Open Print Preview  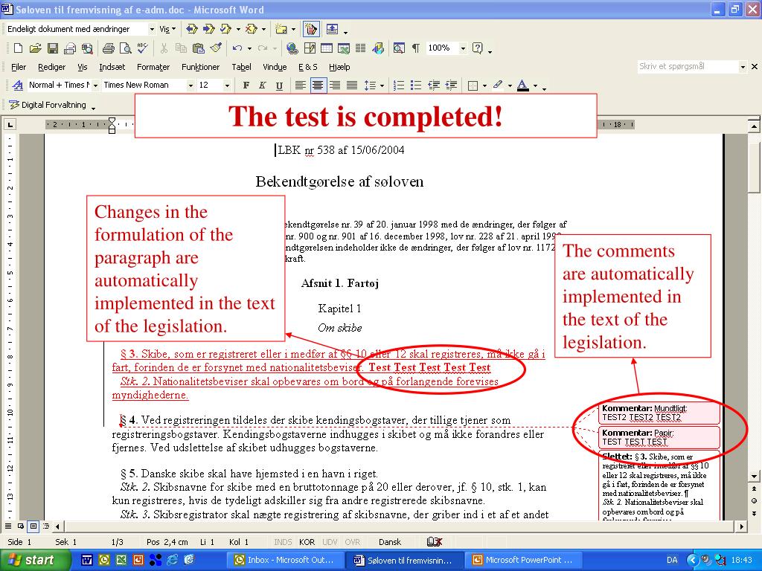tap(125, 48)
